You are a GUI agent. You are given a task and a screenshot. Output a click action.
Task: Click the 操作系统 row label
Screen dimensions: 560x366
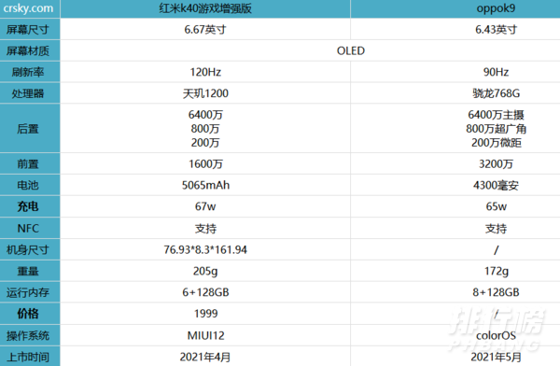point(30,335)
